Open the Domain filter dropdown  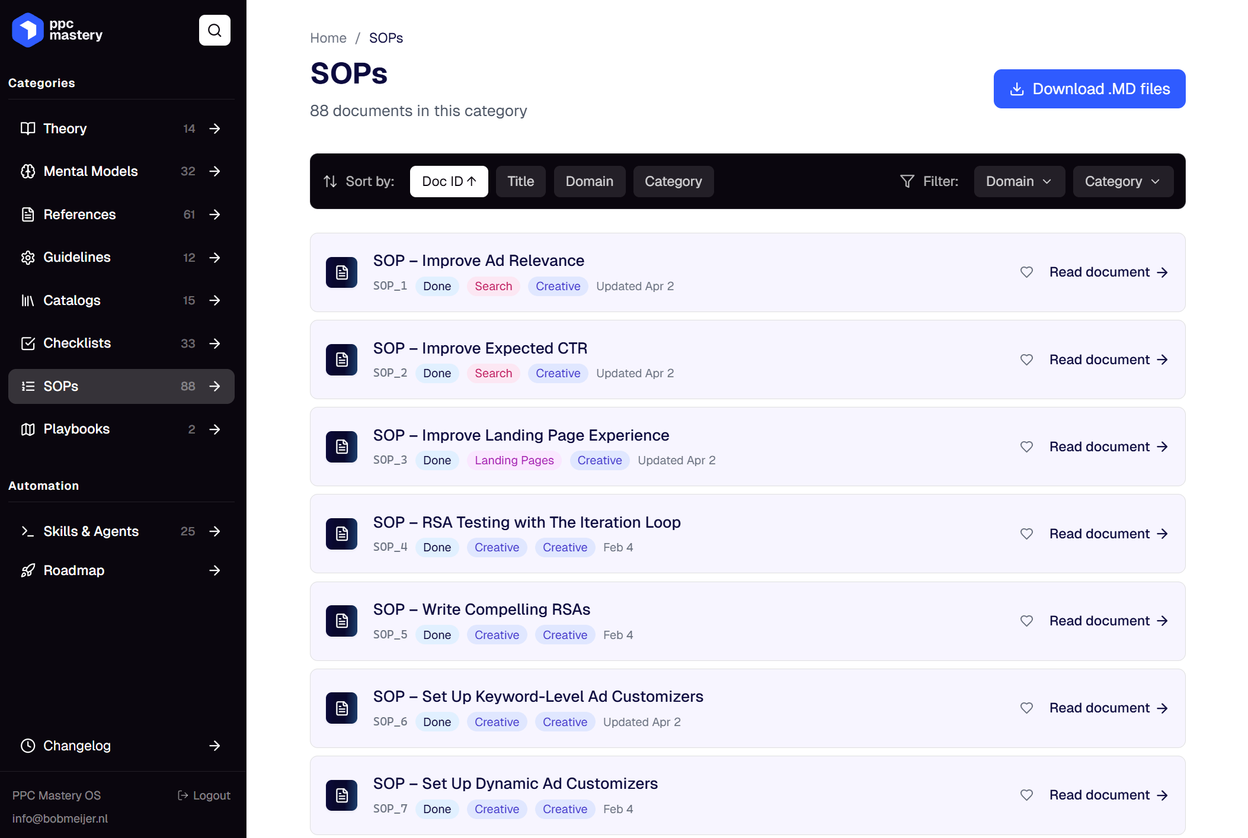(1019, 181)
